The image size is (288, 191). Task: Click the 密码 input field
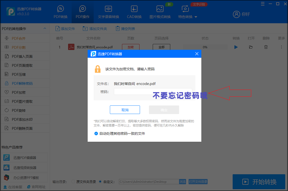point(153,91)
